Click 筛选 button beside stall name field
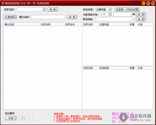This screenshot has height=125, width=156. pos(72,17)
